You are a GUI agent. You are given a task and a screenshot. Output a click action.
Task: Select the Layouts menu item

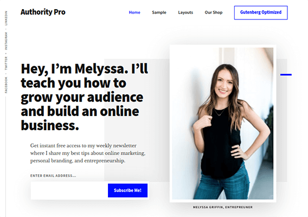185,12
